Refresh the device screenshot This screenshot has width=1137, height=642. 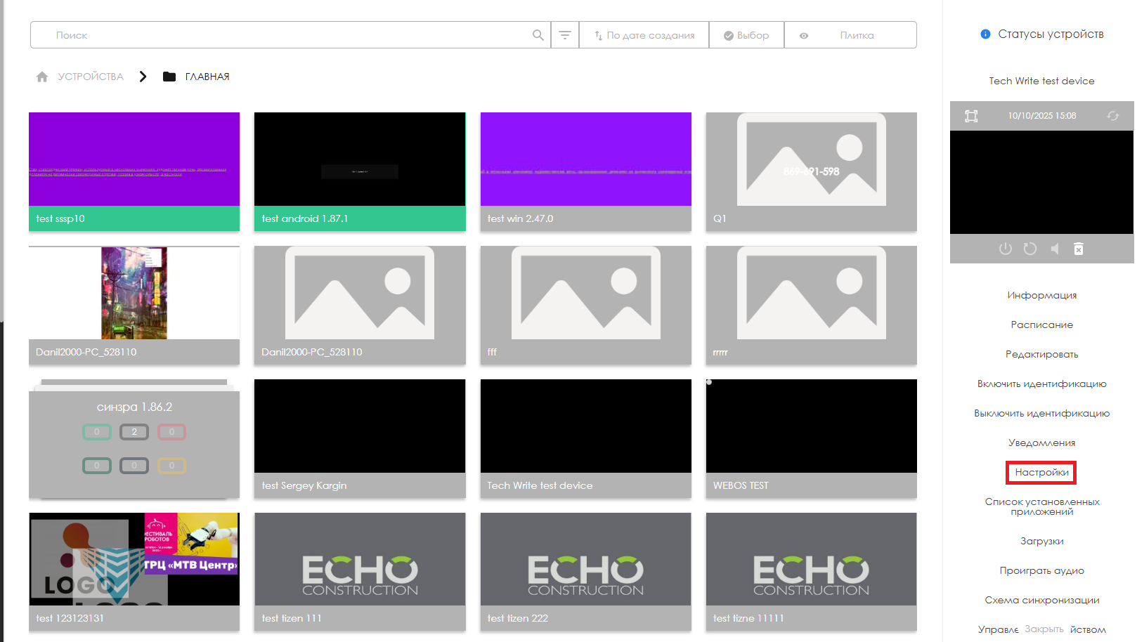[x=1112, y=116]
